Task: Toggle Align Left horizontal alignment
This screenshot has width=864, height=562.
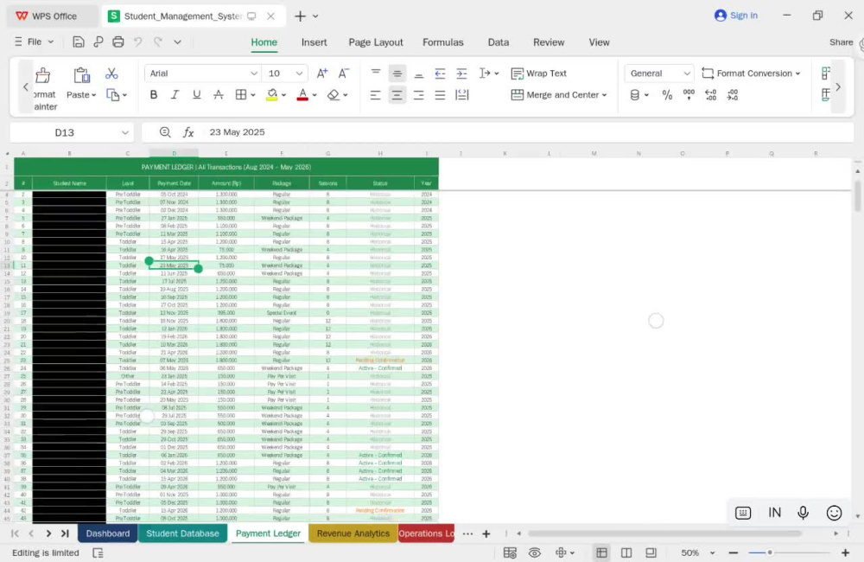Action: [375, 95]
